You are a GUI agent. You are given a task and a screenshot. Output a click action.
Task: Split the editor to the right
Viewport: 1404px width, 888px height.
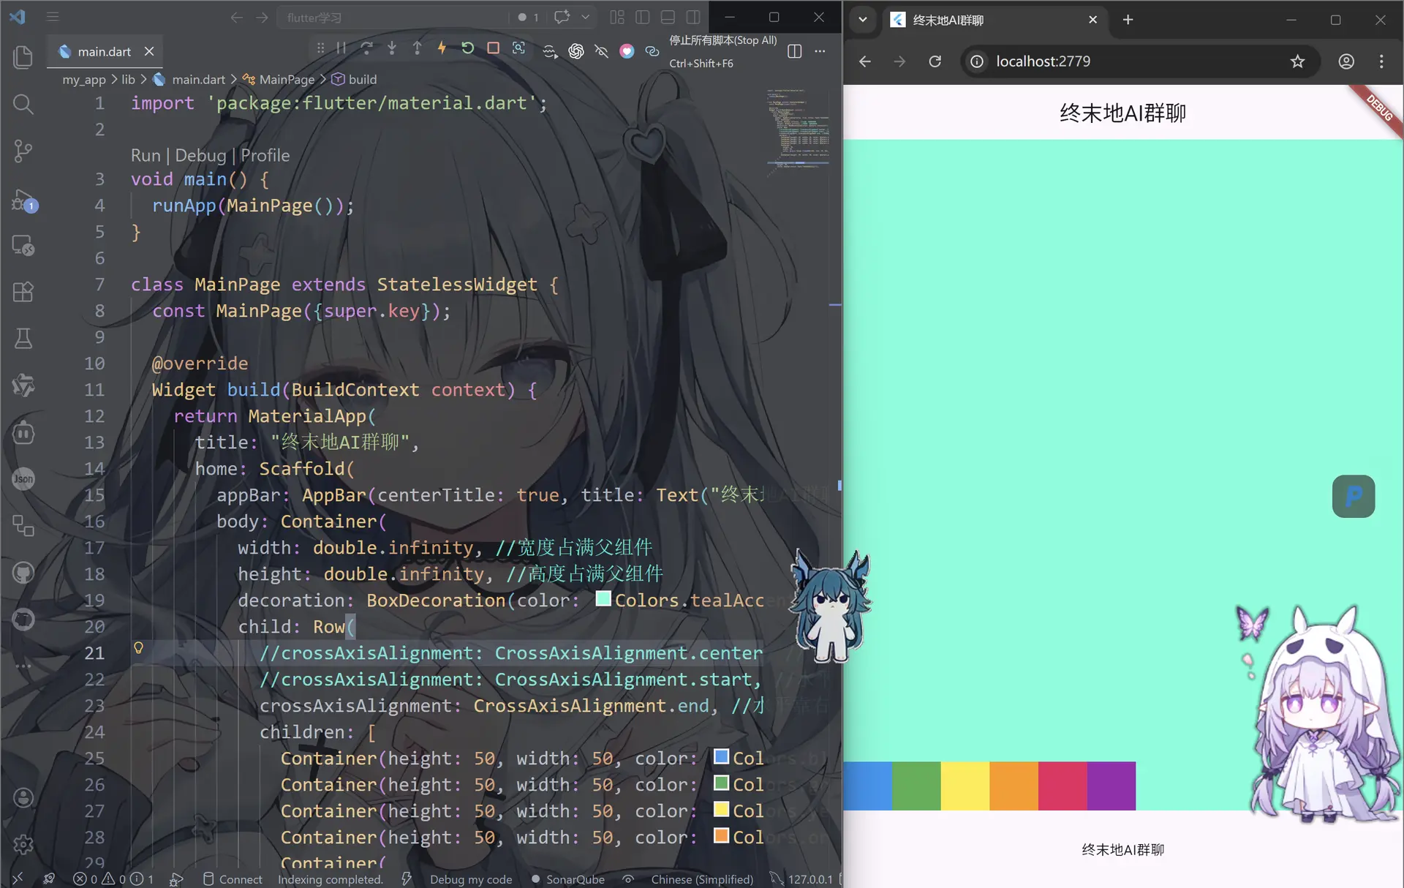(x=795, y=50)
